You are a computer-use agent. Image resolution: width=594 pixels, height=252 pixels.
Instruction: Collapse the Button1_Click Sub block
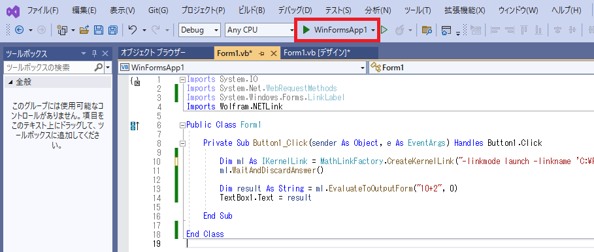(x=182, y=143)
